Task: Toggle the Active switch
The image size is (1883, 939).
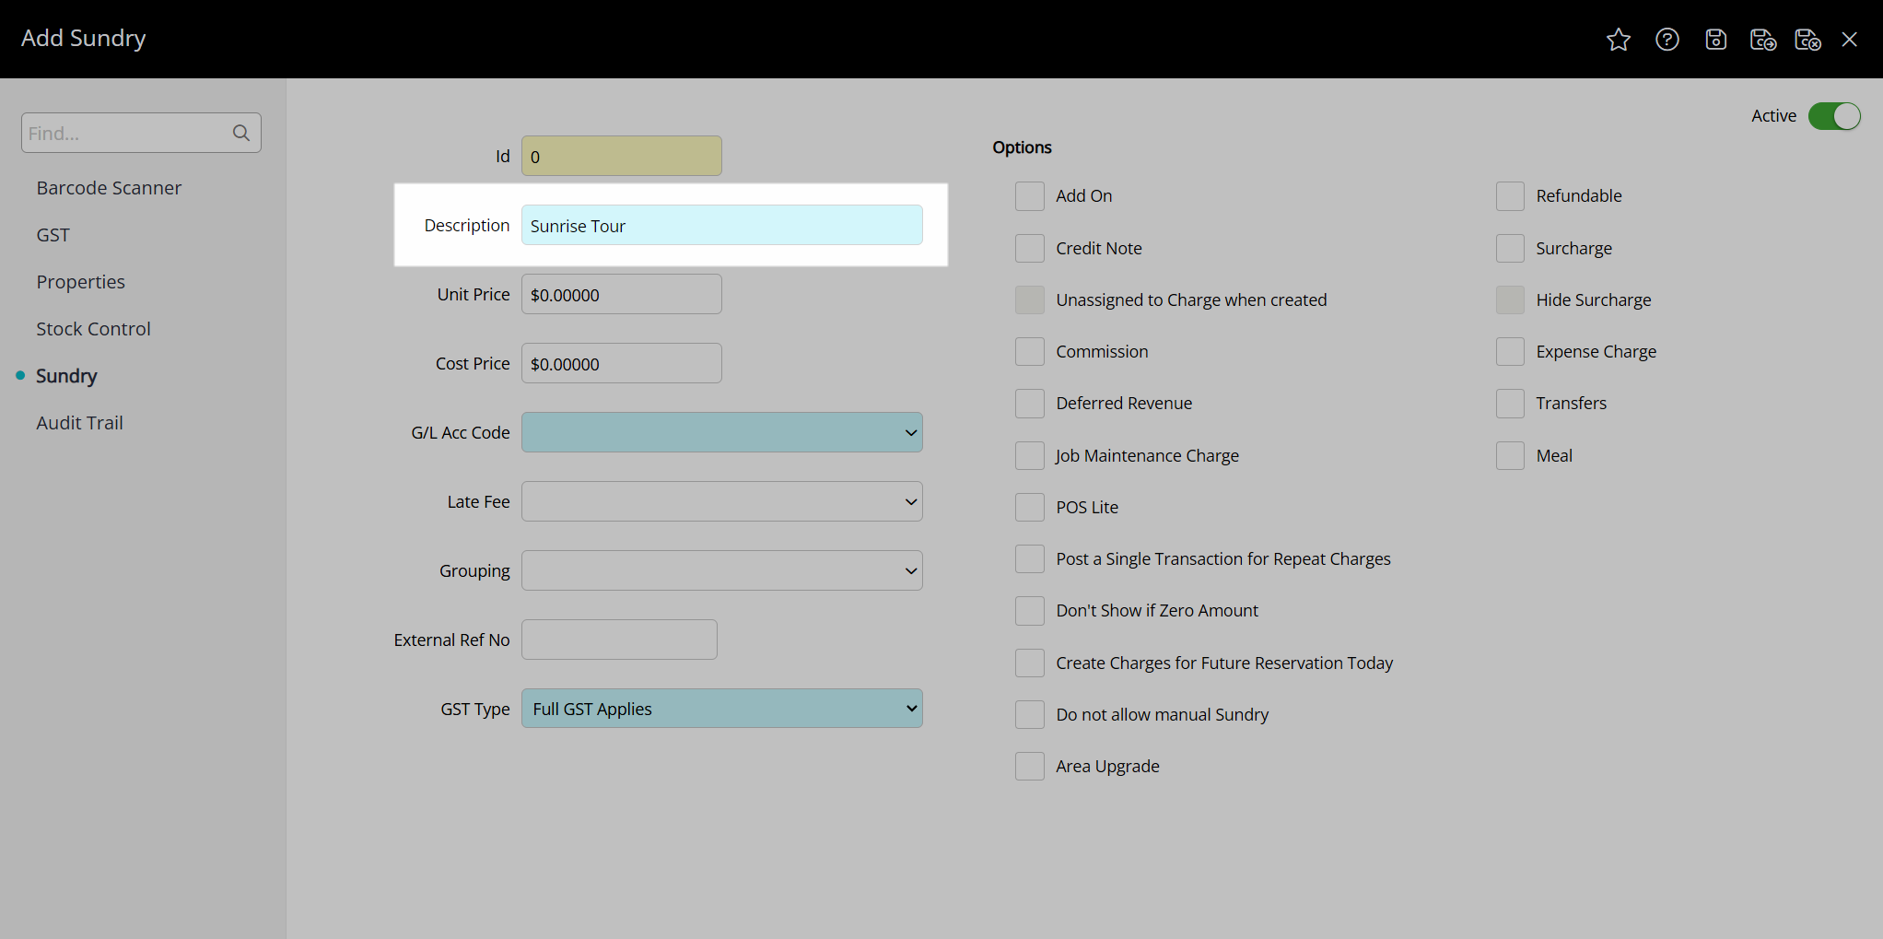Action: (1834, 116)
